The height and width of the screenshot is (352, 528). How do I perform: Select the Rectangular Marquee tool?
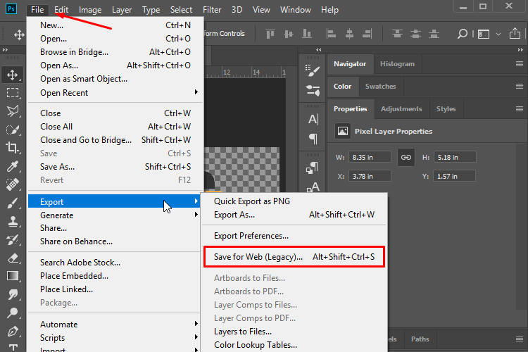[x=13, y=93]
